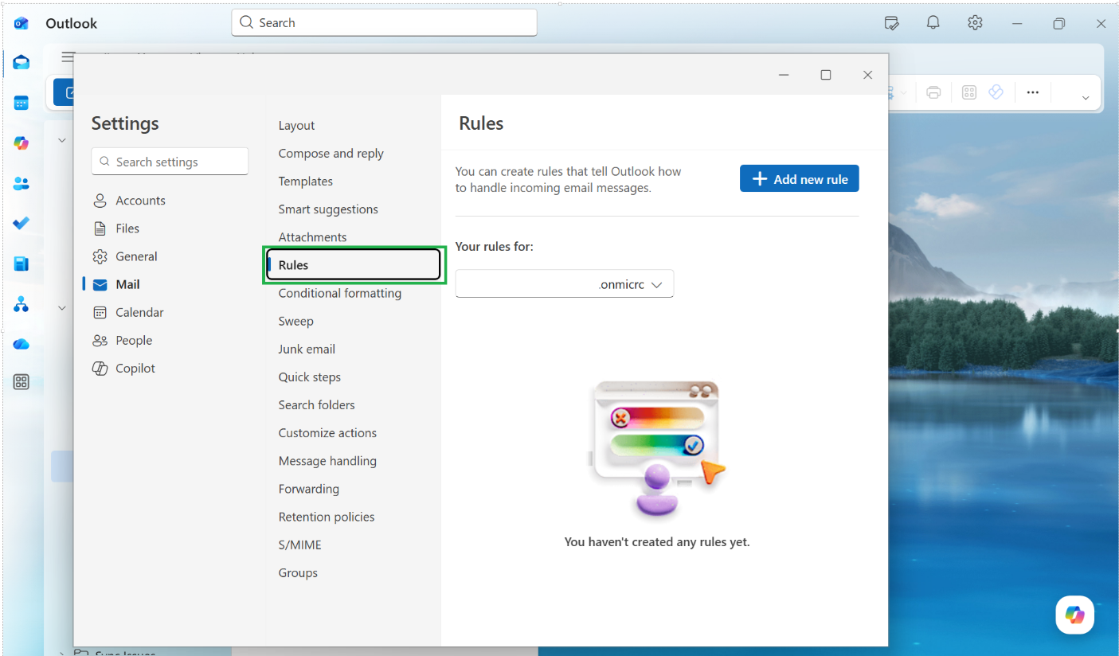Click in the Search settings field

point(170,162)
